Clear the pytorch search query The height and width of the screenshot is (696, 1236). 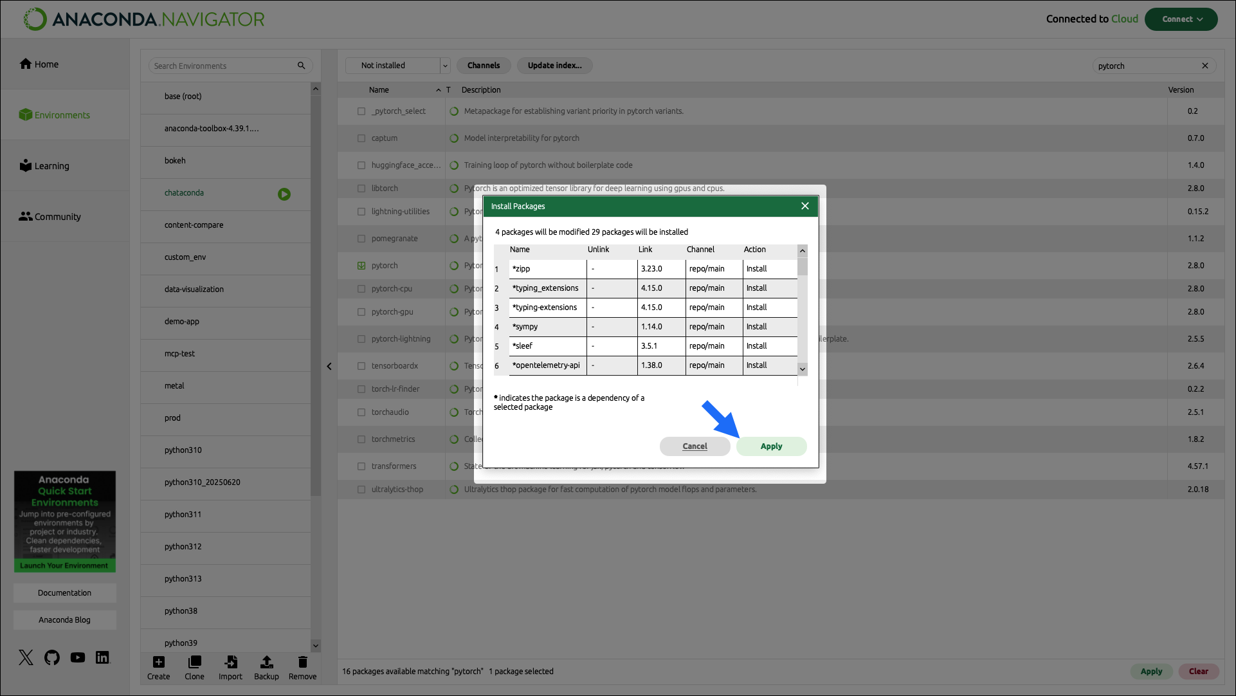click(1206, 65)
